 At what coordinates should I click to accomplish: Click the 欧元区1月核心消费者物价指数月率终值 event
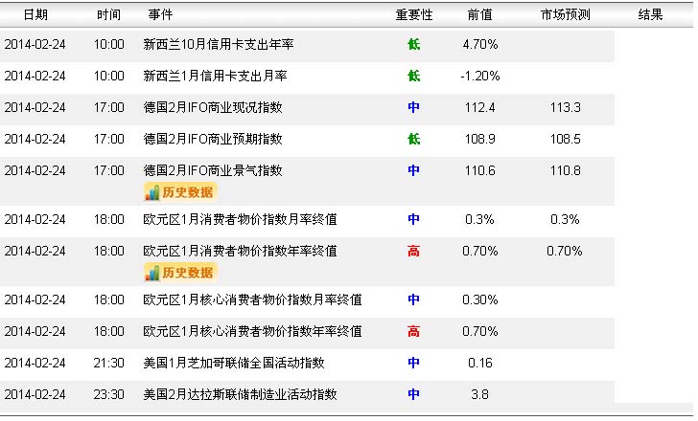[x=252, y=299]
